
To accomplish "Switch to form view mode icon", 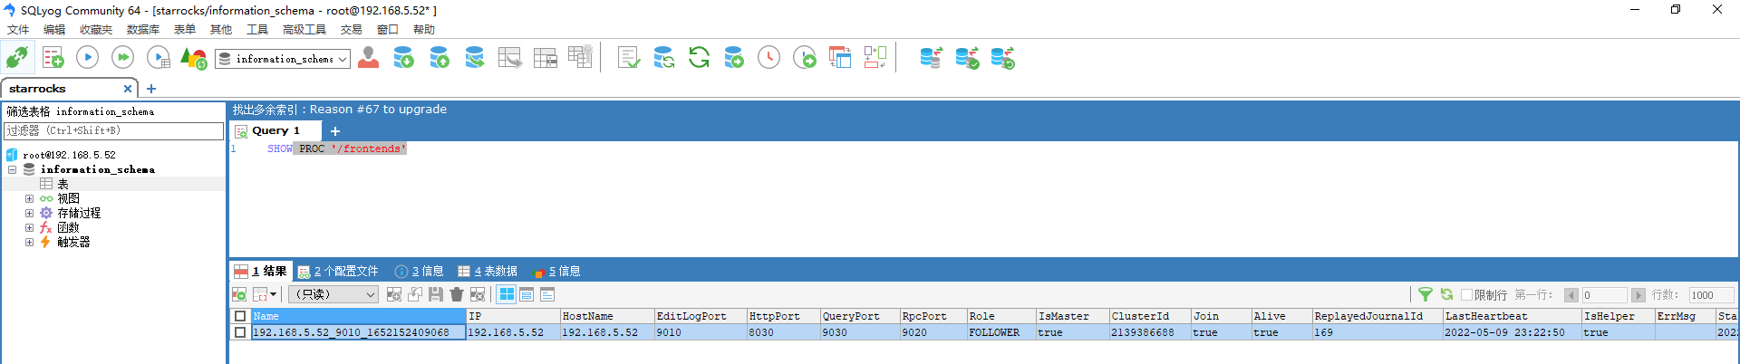I will (x=527, y=294).
